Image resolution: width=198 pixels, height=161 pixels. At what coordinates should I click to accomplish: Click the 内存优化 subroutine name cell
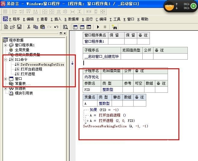point(92,77)
